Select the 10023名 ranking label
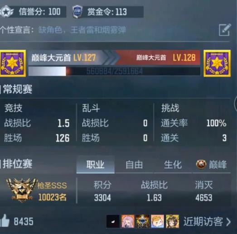The height and width of the screenshot is (234, 237). (x=52, y=197)
